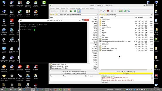Go up one folder in the local pane
This screenshot has width=162, height=91.
[53, 15]
